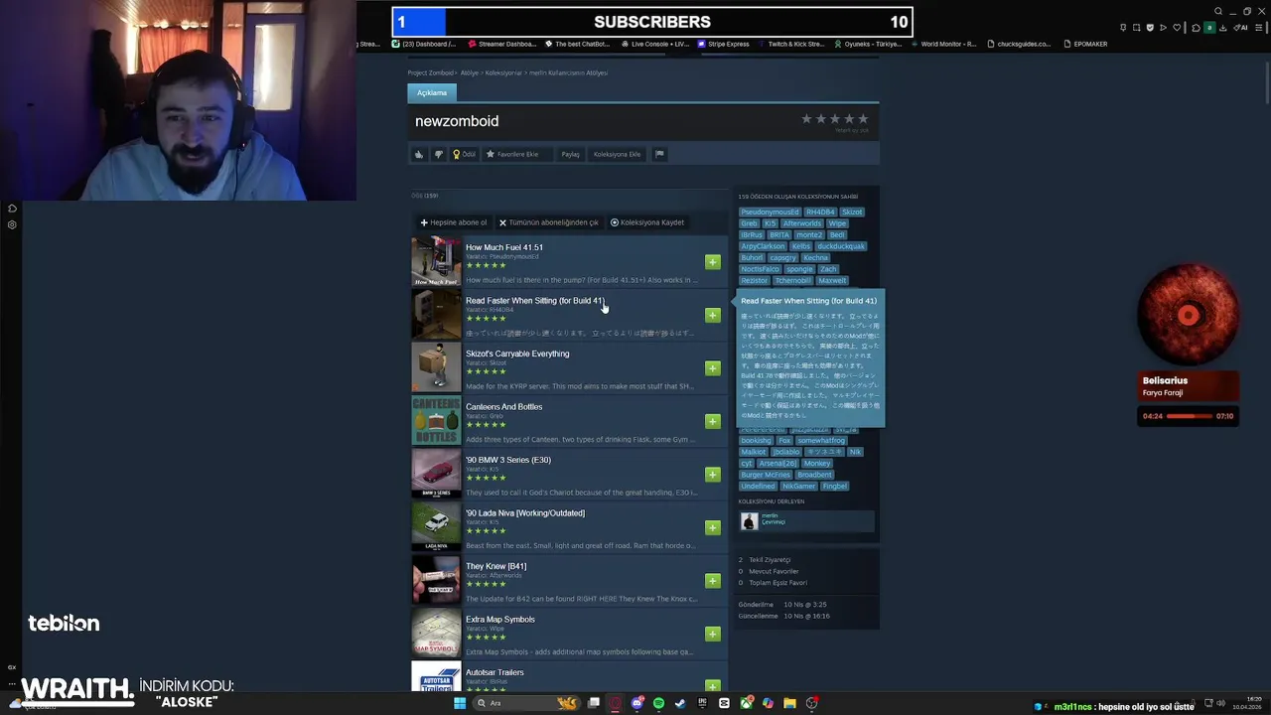The width and height of the screenshot is (1271, 715).
Task: Click the Paylaş share button
Action: (570, 154)
